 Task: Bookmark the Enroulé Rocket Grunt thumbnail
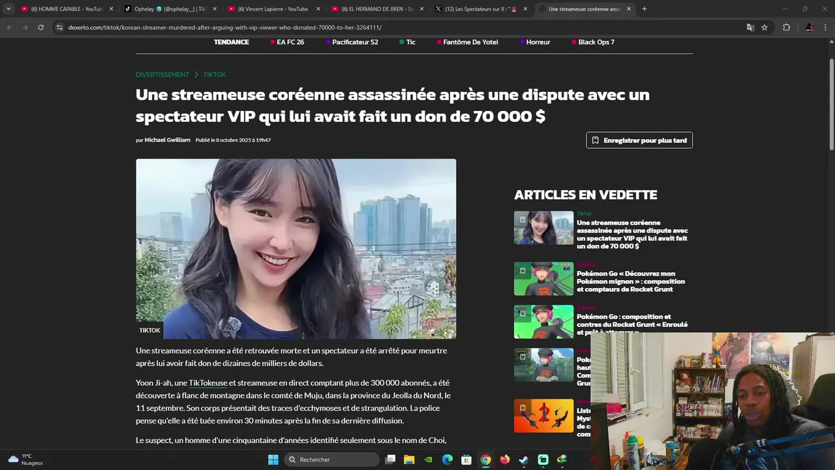pyautogui.click(x=522, y=313)
